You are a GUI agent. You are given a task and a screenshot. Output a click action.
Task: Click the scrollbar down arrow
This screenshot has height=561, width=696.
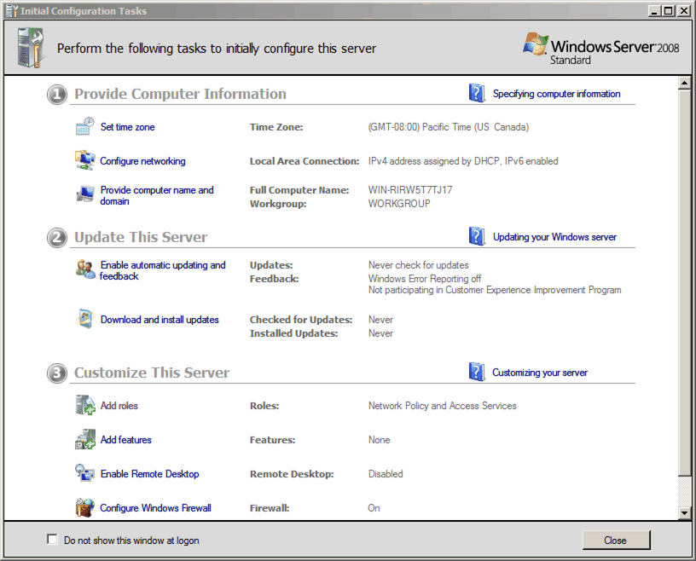tap(684, 513)
